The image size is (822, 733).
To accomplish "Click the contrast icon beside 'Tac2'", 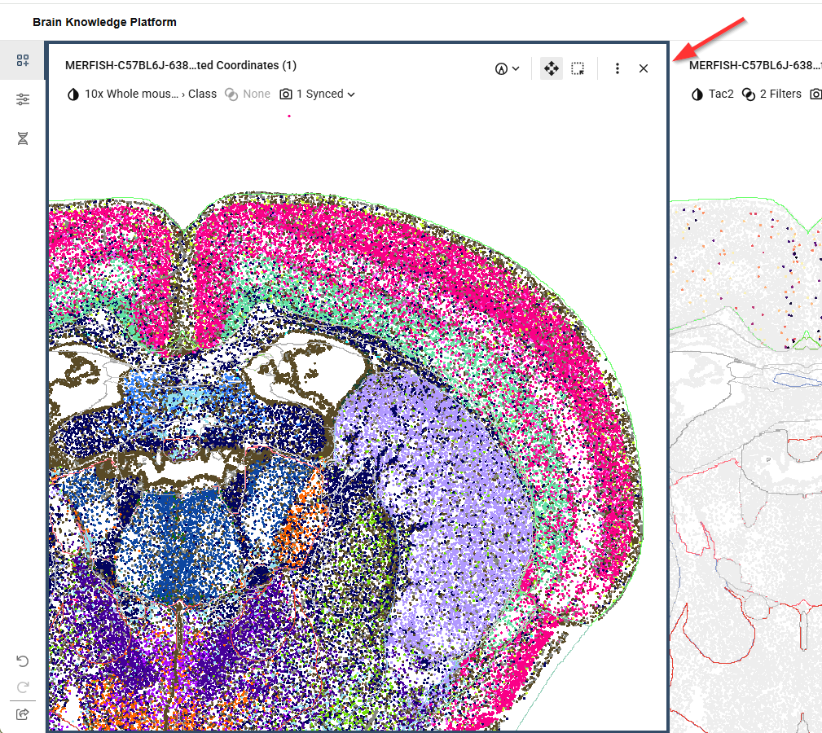I will (x=697, y=94).
